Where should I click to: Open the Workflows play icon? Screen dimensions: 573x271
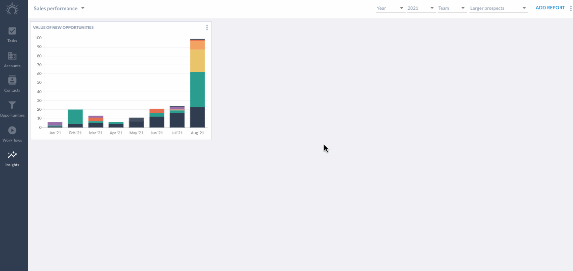[12, 130]
